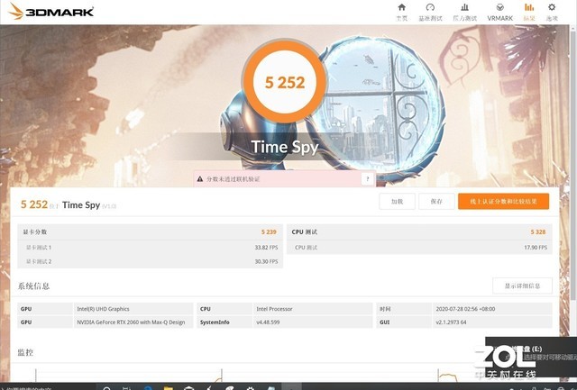577x390 pixels.
Task: Click the Intel Processor cell
Action: (x=313, y=309)
